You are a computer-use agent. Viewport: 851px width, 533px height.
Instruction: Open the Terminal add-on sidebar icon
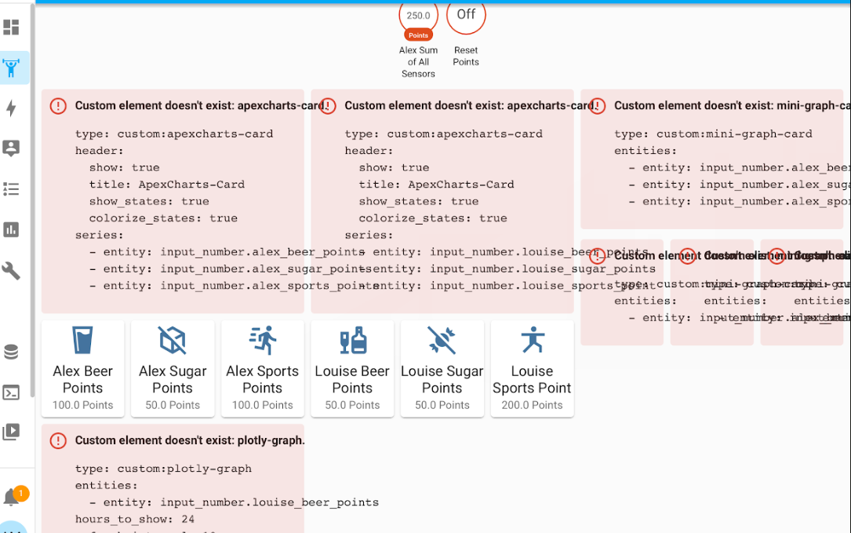[12, 392]
